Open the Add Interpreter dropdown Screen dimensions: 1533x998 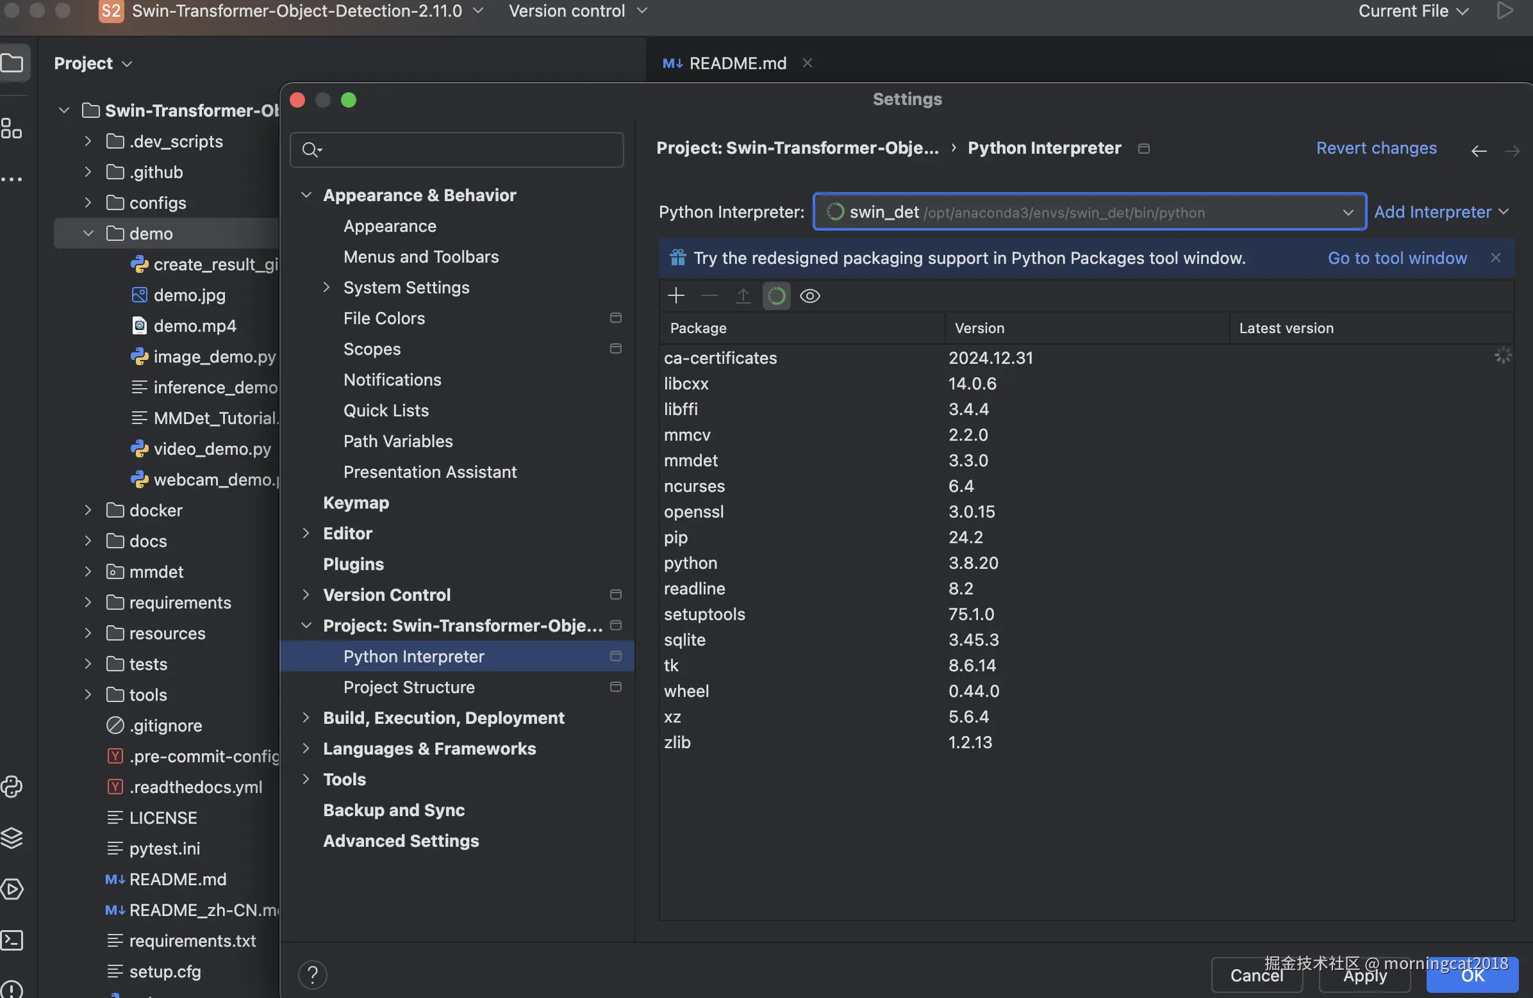tap(1441, 212)
